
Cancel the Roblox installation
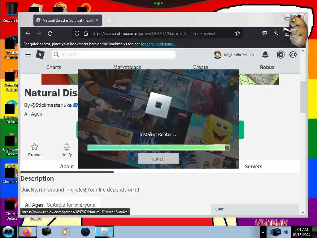click(x=158, y=158)
